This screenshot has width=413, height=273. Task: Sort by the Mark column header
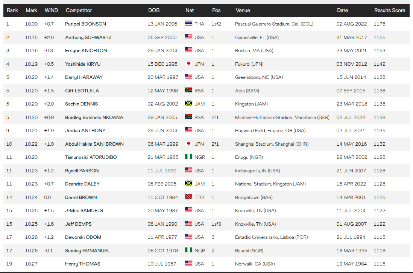[x=31, y=10]
